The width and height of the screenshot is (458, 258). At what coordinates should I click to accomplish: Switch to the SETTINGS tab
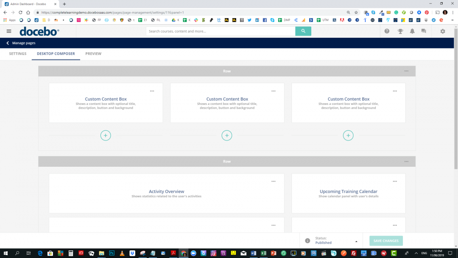tap(17, 54)
